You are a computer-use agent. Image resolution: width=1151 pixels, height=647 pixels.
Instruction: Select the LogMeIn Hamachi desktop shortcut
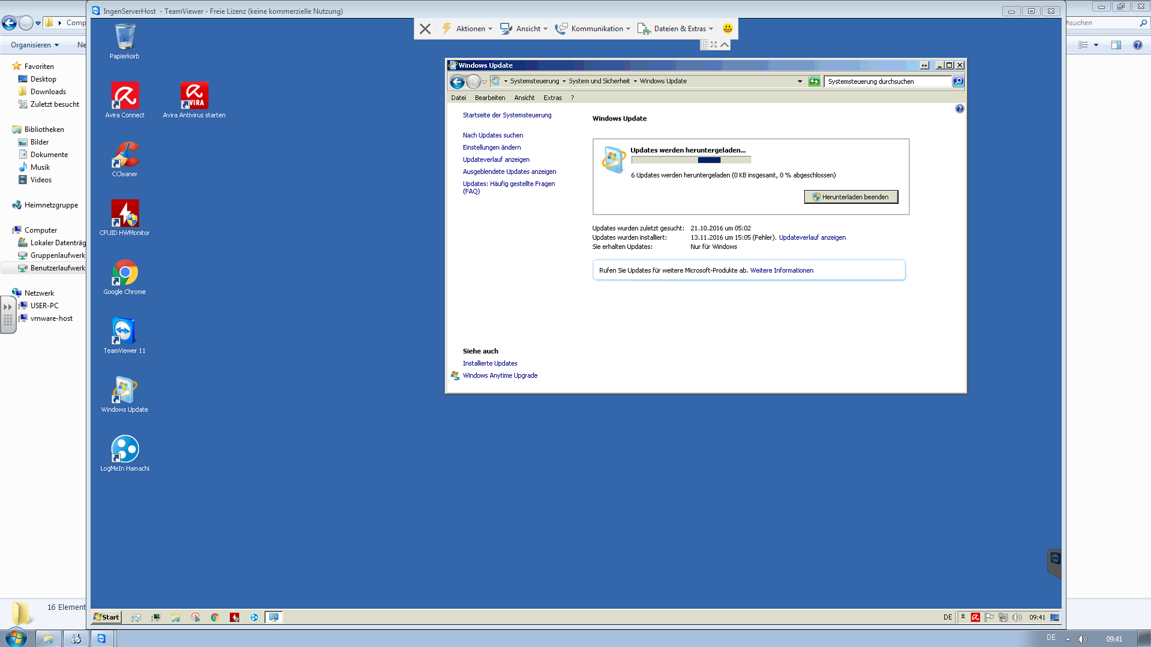124,452
